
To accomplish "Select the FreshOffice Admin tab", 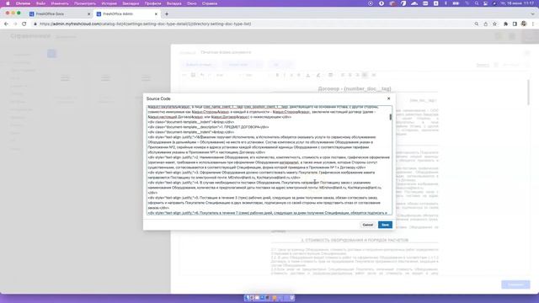I will pyautogui.click(x=126, y=13).
